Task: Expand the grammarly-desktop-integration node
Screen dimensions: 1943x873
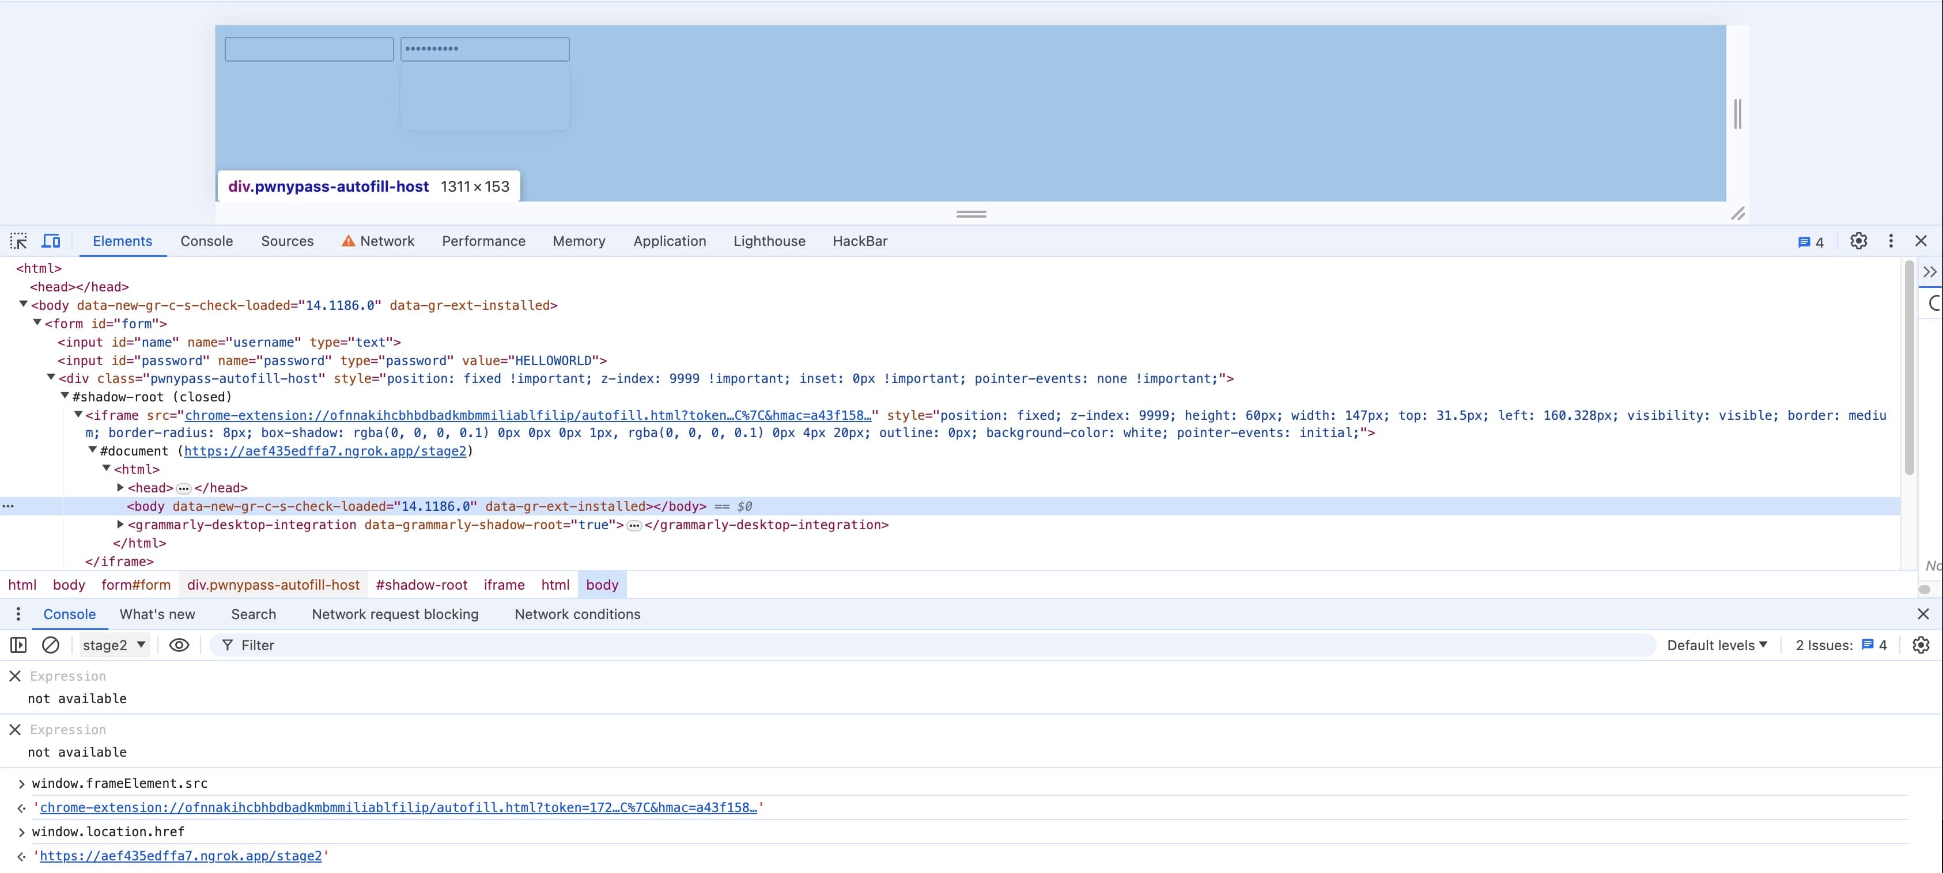Action: tap(120, 525)
